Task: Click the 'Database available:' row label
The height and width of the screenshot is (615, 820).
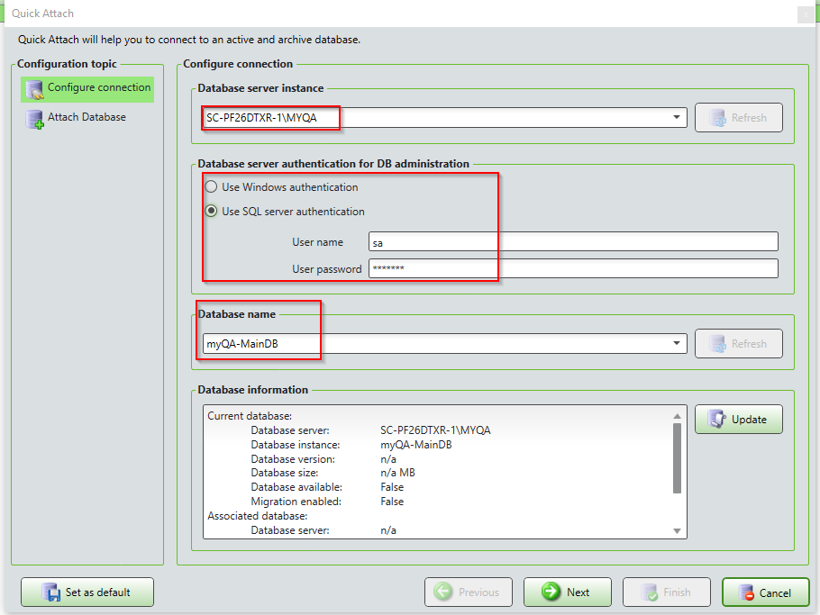Action: tap(296, 487)
